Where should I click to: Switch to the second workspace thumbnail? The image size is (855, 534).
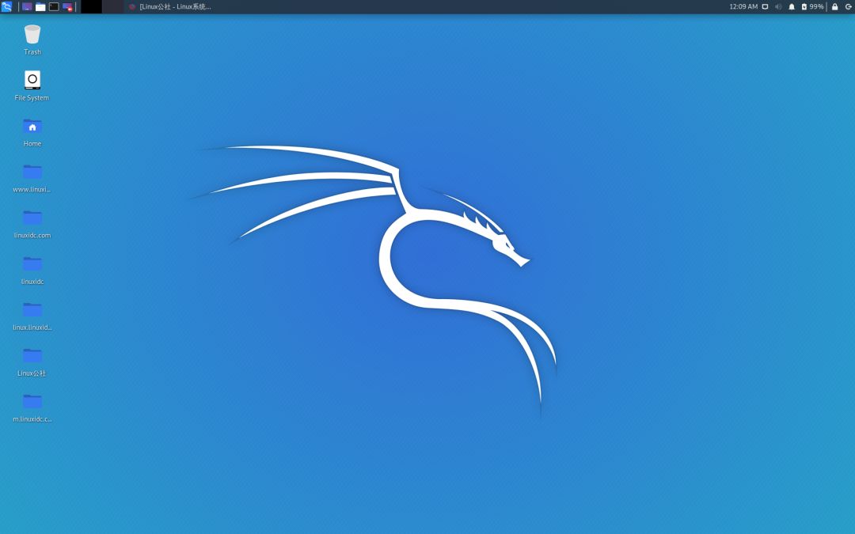click(113, 6)
